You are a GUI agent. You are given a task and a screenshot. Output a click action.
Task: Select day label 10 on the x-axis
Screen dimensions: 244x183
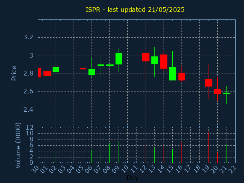tap(125, 169)
